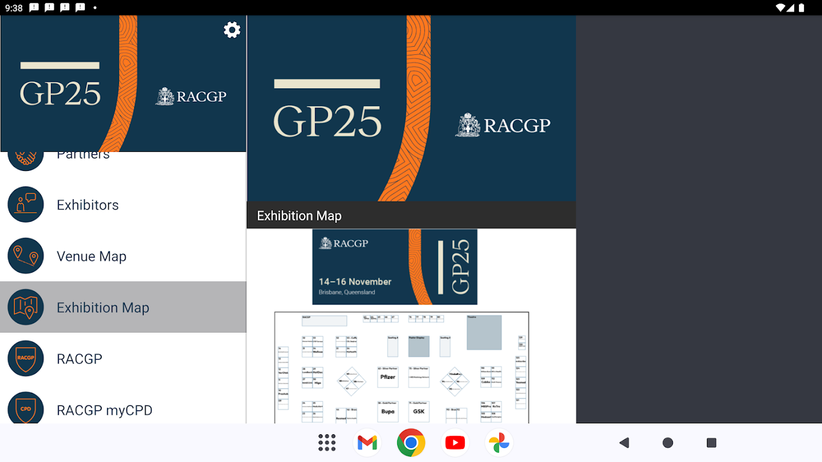The image size is (822, 462).
Task: Open the Venue Map menu item
Action: (123, 256)
